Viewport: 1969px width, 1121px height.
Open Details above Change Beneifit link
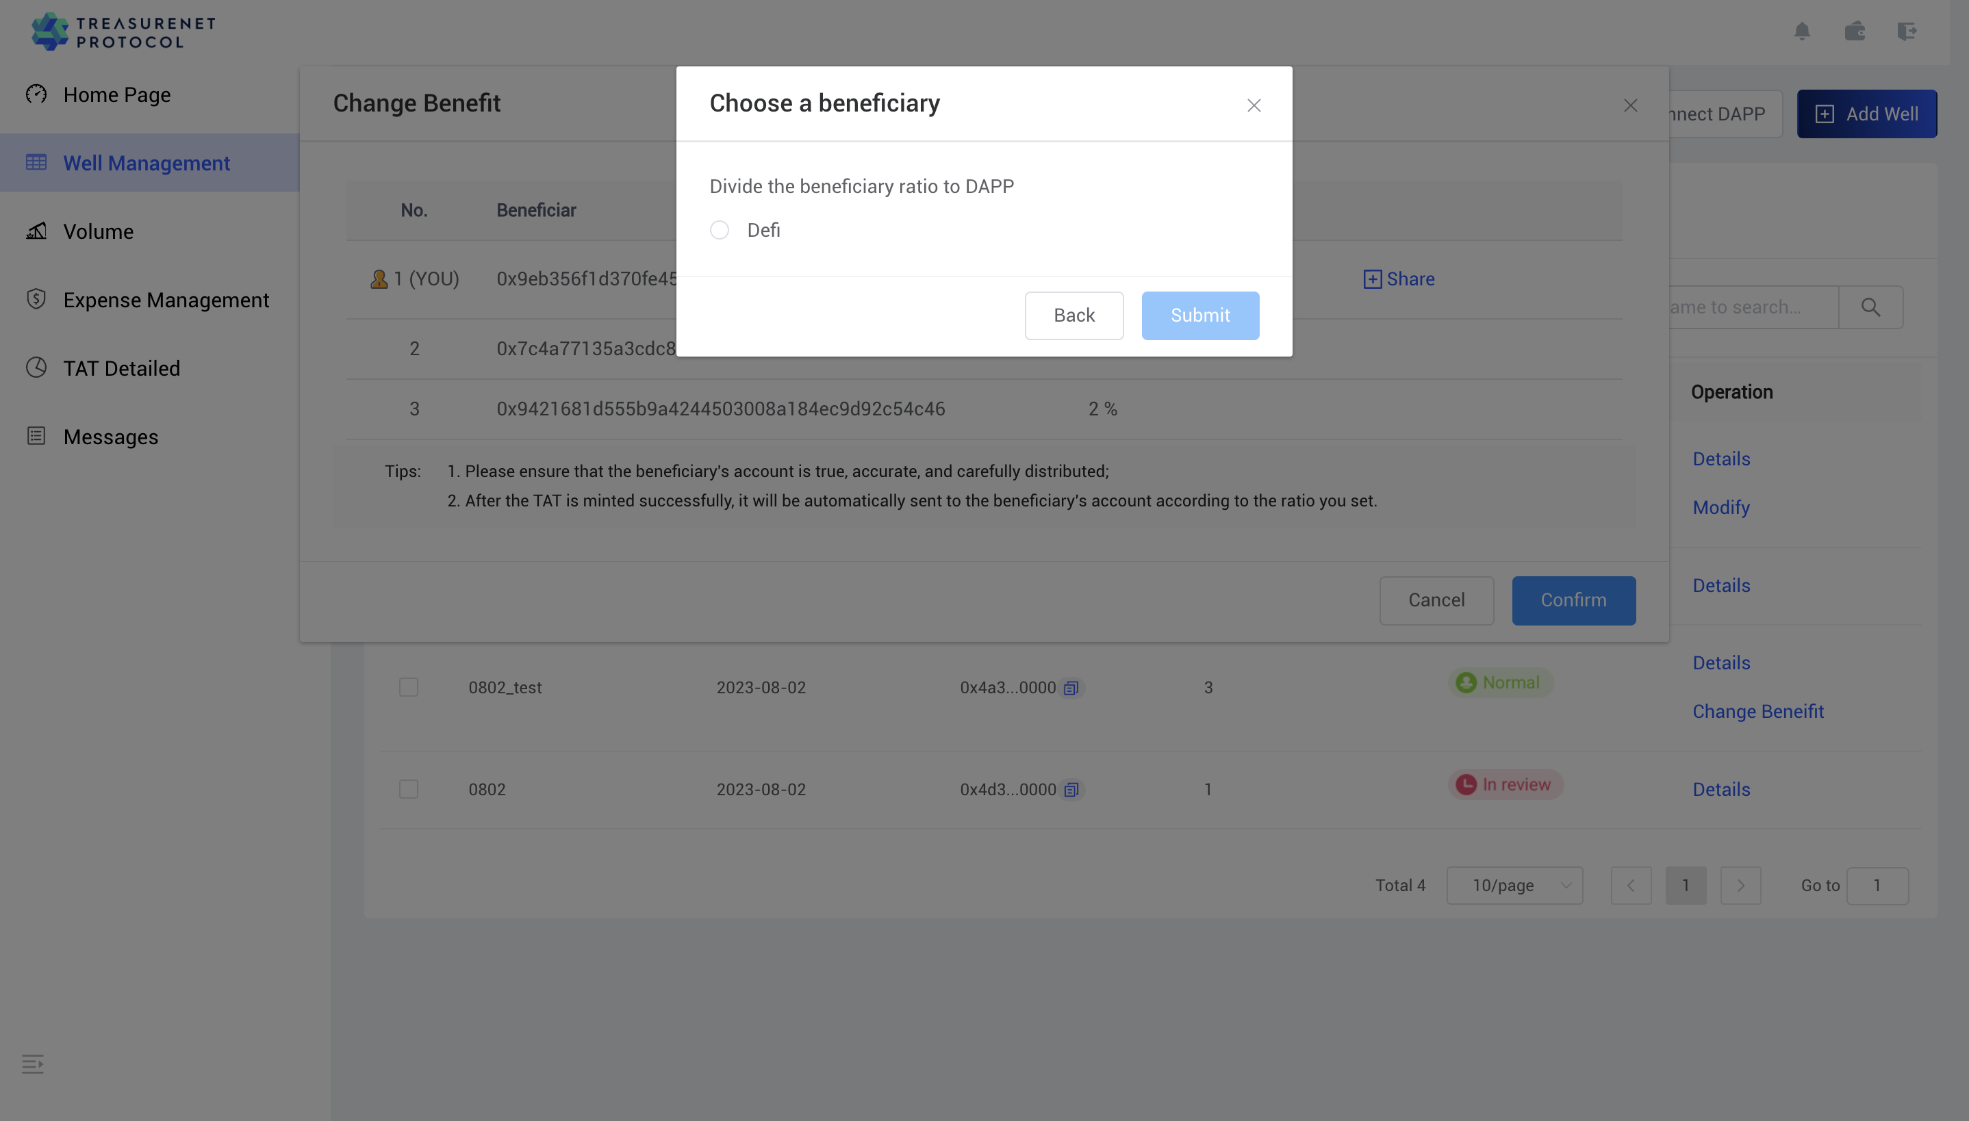(x=1720, y=663)
